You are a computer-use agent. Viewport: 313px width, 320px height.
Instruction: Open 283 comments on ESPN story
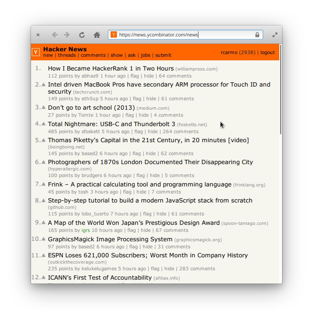click(x=197, y=269)
